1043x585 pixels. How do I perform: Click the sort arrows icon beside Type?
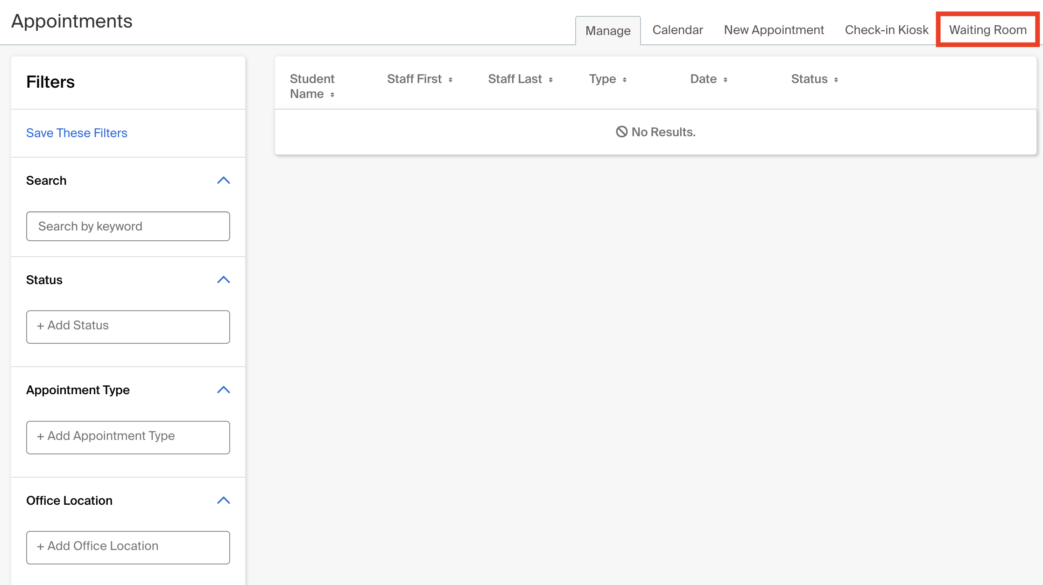pyautogui.click(x=625, y=80)
